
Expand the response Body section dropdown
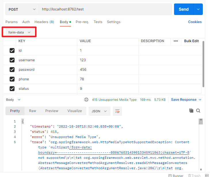point(19,100)
